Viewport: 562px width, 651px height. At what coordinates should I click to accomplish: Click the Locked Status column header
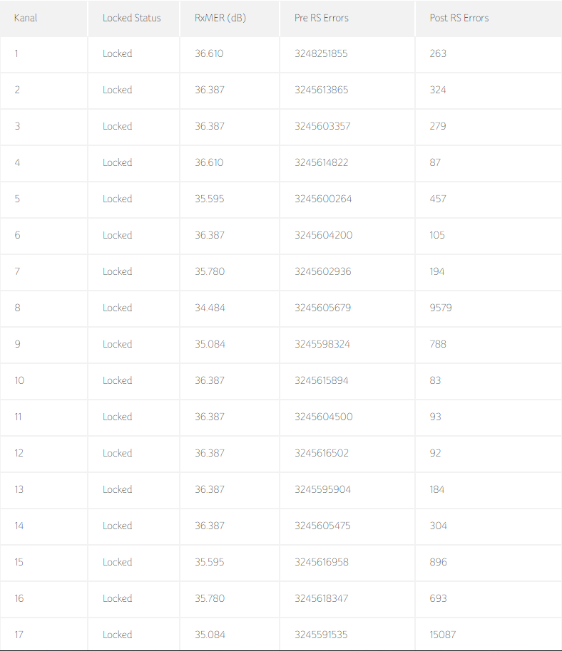(x=131, y=18)
